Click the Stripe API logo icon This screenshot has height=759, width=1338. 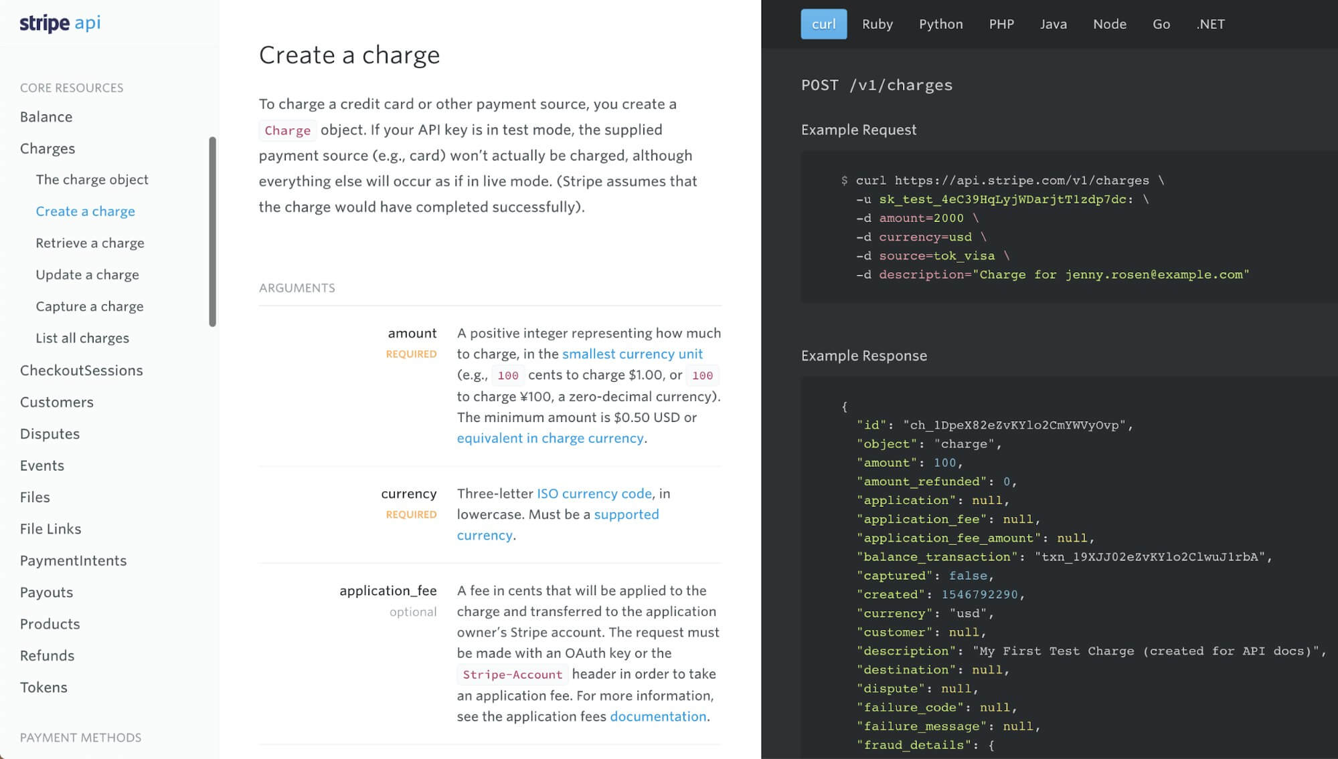click(x=60, y=23)
